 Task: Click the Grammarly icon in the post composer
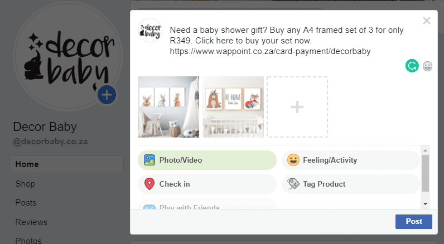point(412,66)
